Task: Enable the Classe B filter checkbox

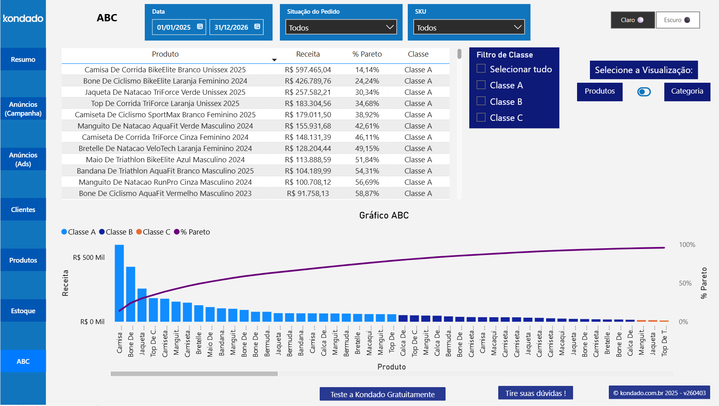Action: (481, 101)
